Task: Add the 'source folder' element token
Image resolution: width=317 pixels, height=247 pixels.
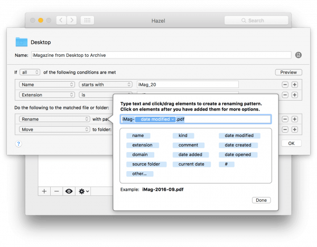Action: click(146, 164)
